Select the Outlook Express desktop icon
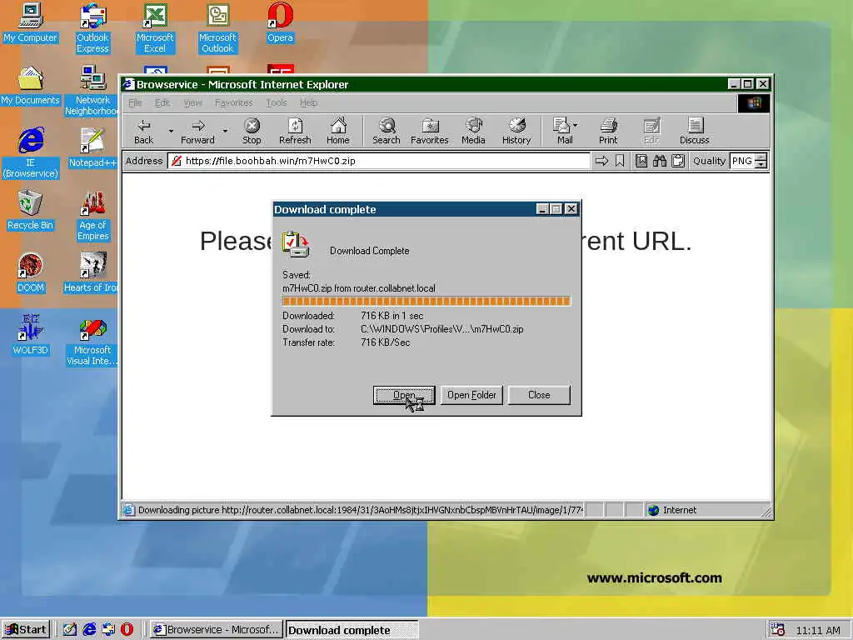 pos(92,28)
